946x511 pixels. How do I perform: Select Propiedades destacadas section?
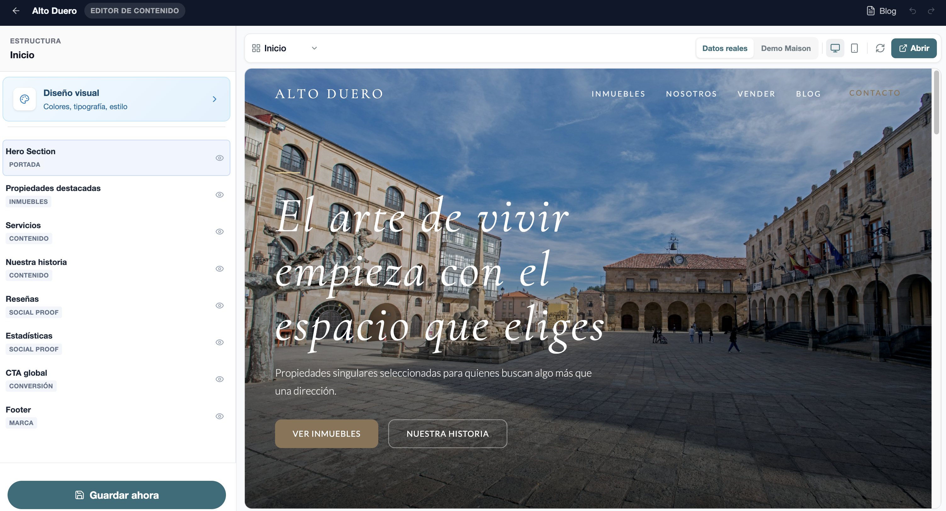point(116,194)
